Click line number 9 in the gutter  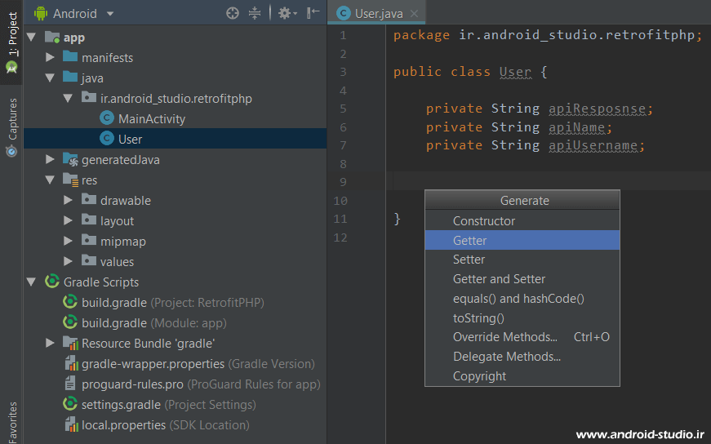343,182
